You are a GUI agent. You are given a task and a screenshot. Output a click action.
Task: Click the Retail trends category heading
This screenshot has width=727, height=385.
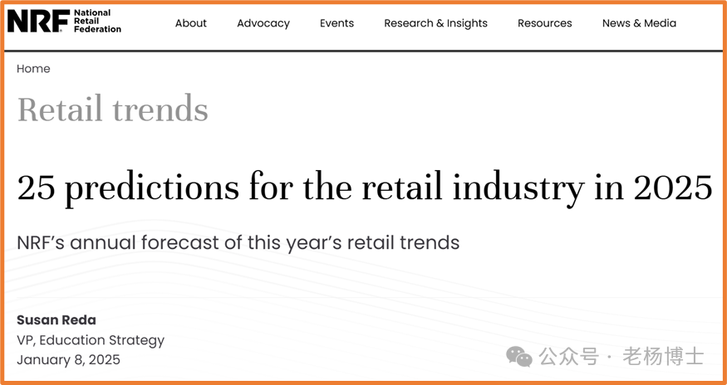click(112, 110)
